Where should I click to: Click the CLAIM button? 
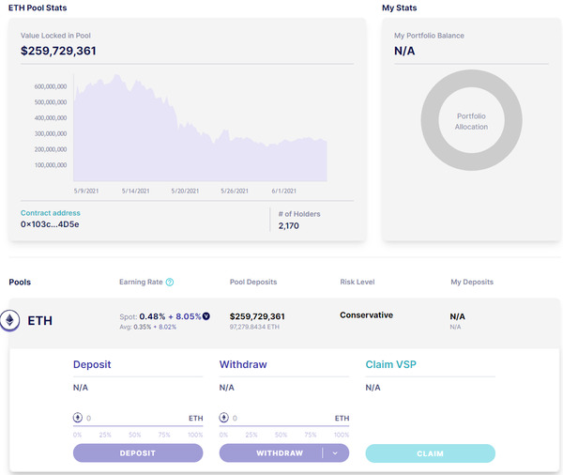[430, 453]
